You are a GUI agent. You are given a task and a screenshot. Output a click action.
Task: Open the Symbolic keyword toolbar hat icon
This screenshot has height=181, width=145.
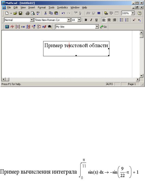pos(50,27)
